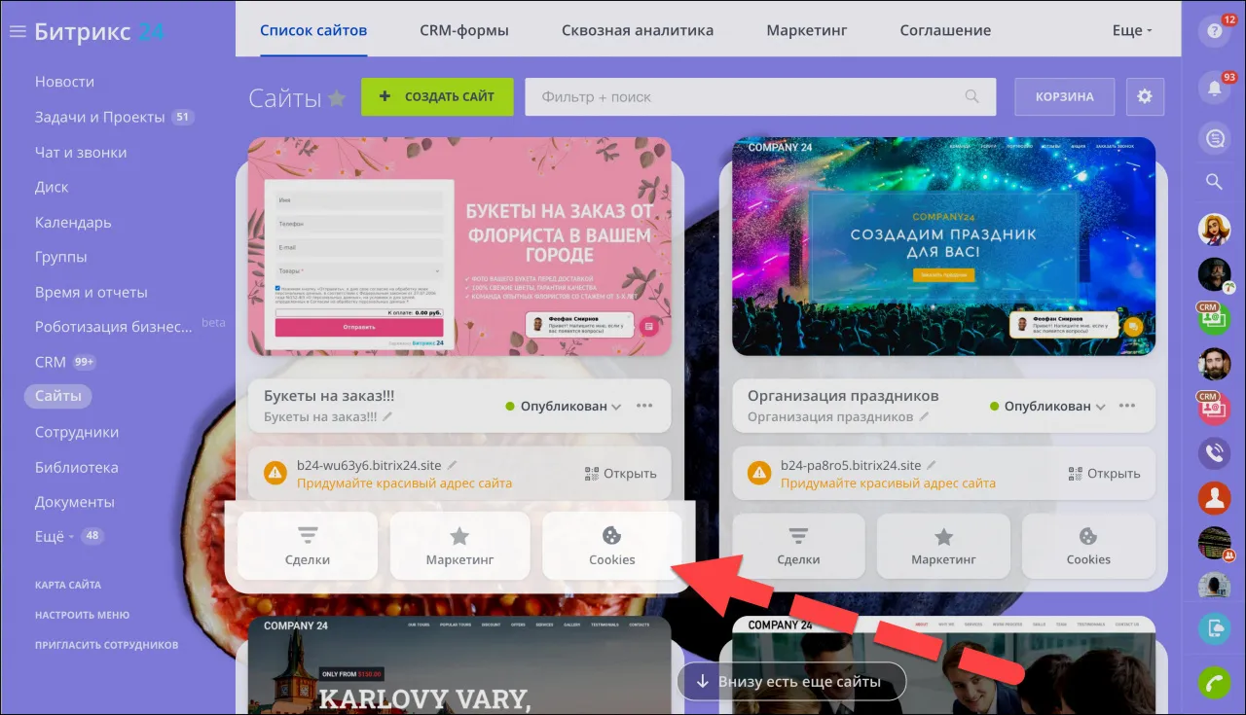Screen dimensions: 1246x715
Task: Open the red contact person icon
Action: pyautogui.click(x=1214, y=498)
